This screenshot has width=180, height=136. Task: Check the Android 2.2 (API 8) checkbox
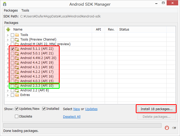(12, 91)
